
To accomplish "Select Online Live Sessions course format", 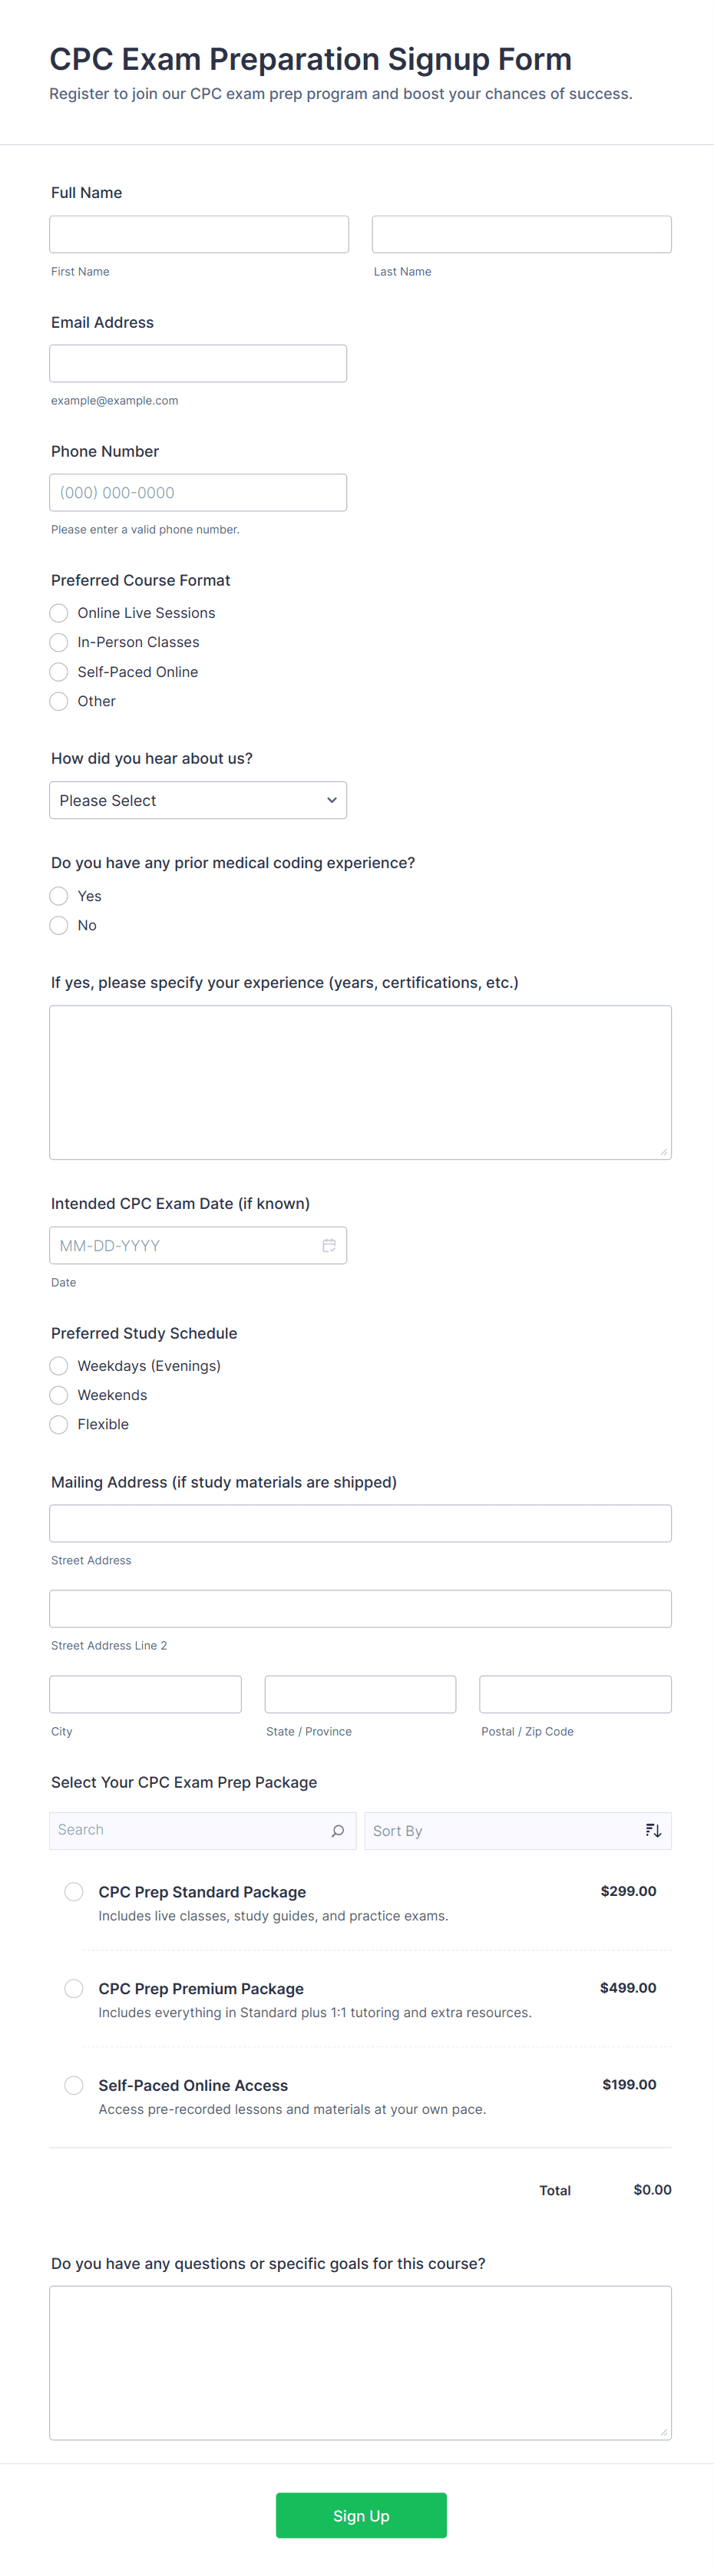I will tap(59, 613).
